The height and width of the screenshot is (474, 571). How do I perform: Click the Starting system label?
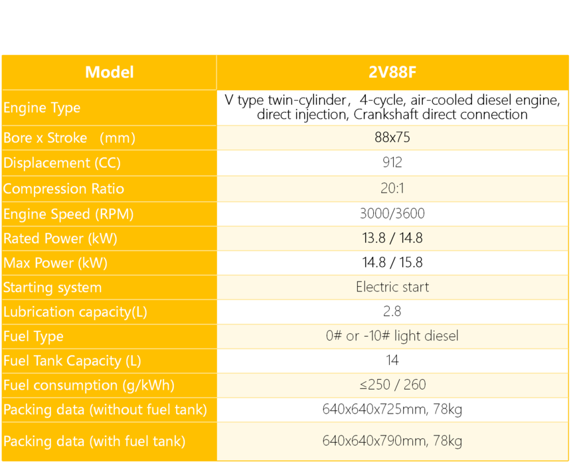pos(52,287)
